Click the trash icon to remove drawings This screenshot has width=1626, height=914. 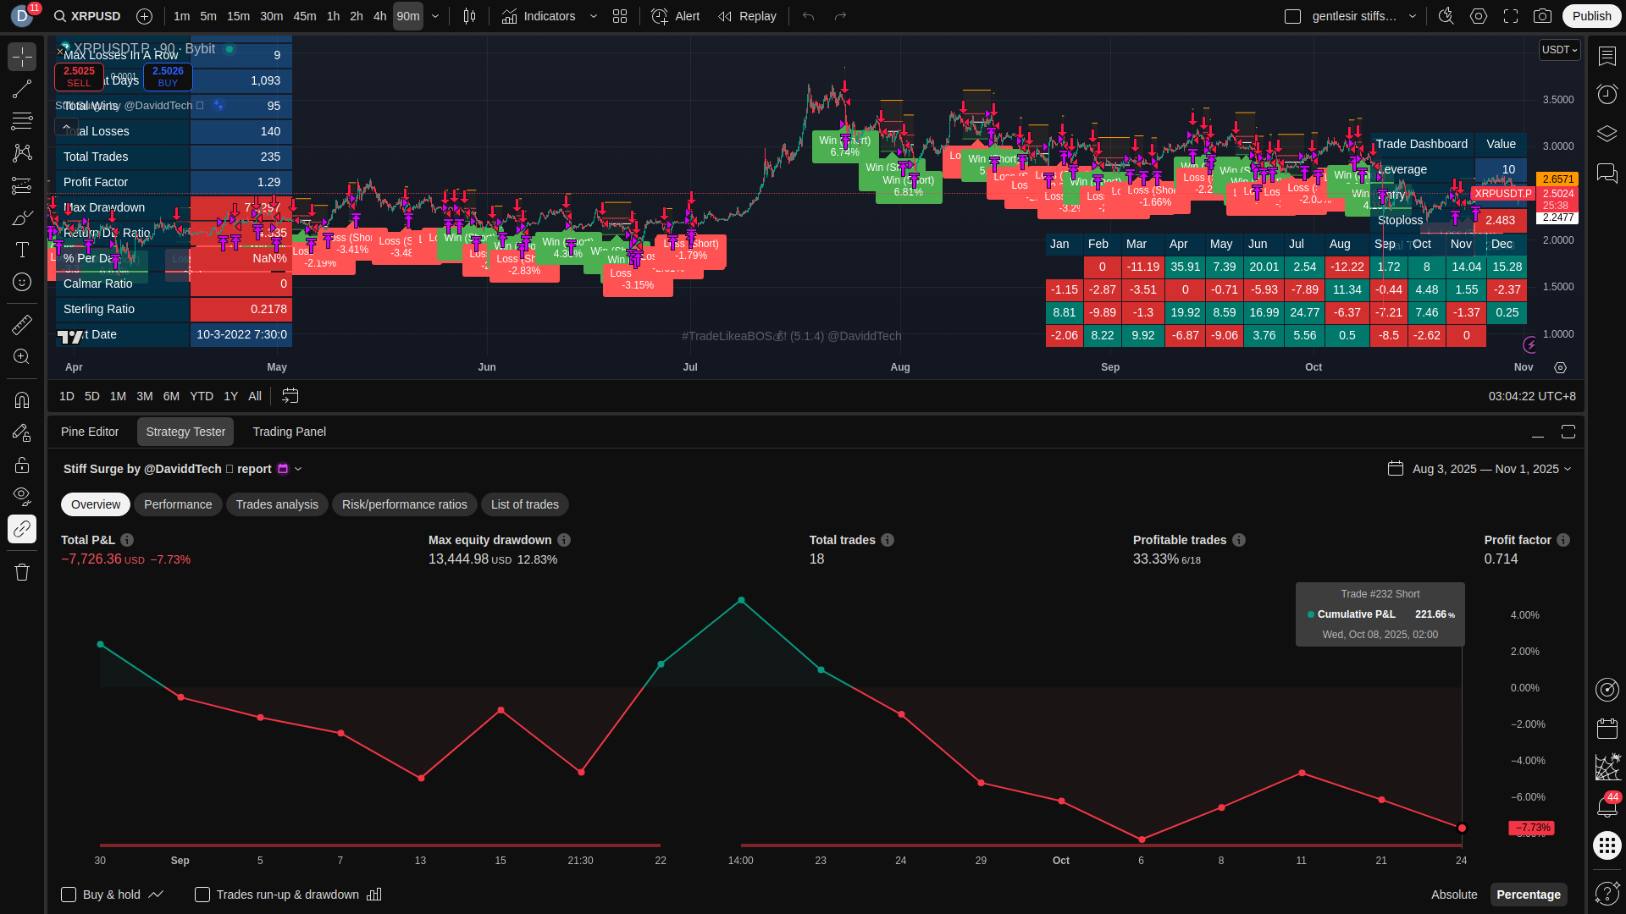point(22,572)
